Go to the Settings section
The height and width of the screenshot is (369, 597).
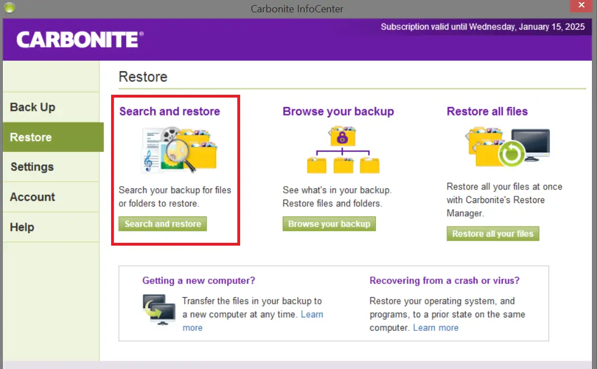[x=32, y=167]
